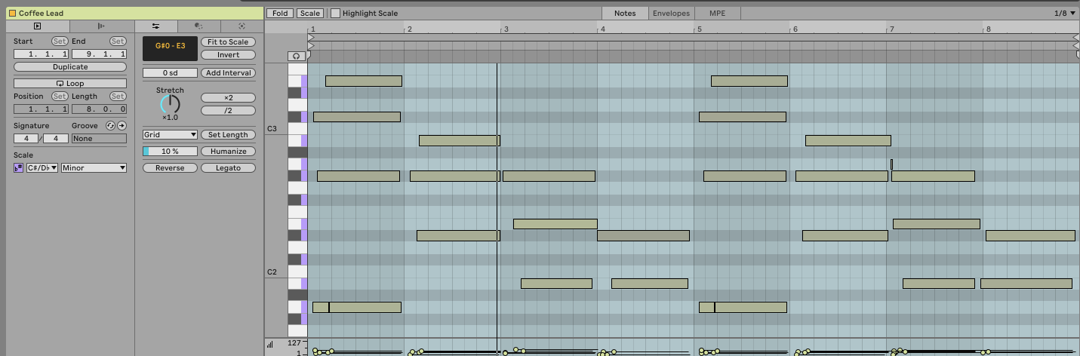This screenshot has height=356, width=1080.
Task: Toggle the clip Loop switch
Action: [x=70, y=84]
